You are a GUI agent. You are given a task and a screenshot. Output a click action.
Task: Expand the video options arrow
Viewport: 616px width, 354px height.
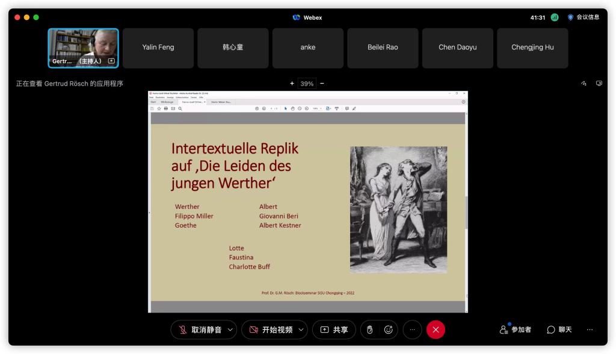tap(300, 330)
